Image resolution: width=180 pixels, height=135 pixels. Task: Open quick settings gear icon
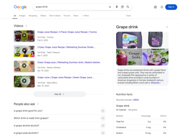[x=155, y=7]
